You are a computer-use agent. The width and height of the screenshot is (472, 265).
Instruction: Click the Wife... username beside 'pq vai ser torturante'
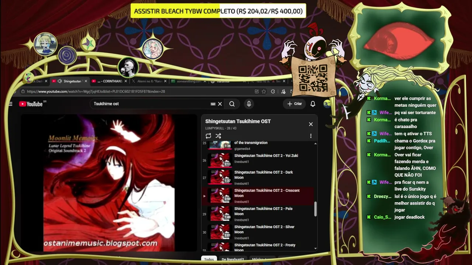[386, 113]
